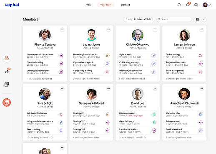Click the members Search field
Screen dimensions: 216x154
(174, 19)
